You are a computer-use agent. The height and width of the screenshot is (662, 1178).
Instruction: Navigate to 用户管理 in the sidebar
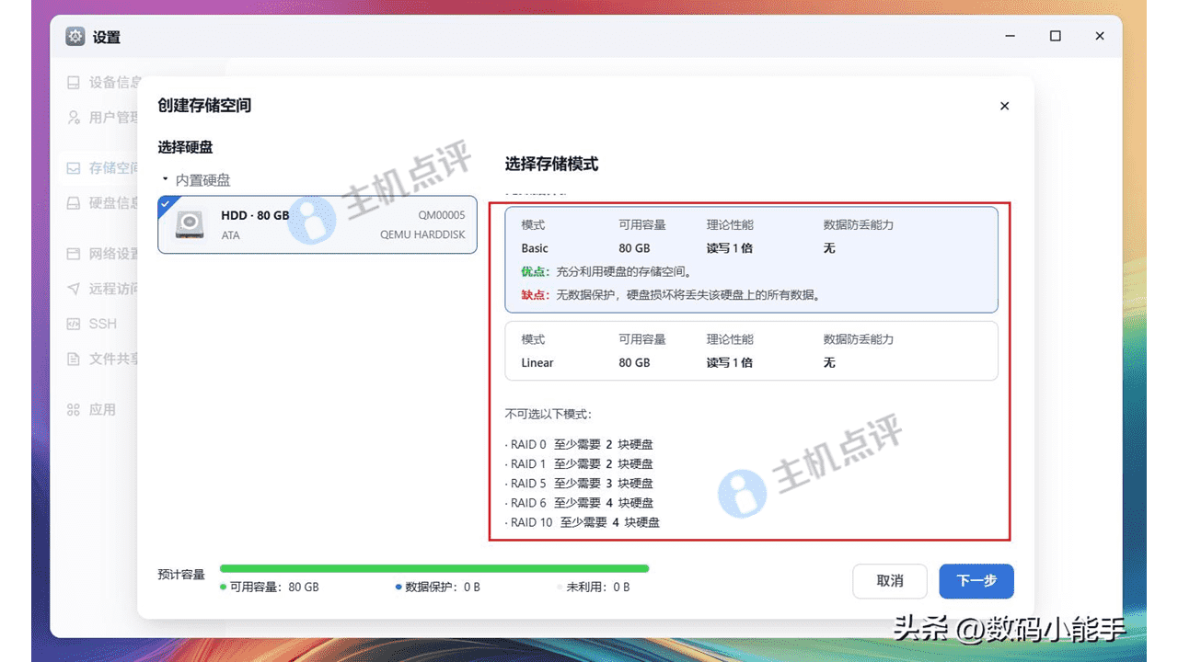click(101, 117)
